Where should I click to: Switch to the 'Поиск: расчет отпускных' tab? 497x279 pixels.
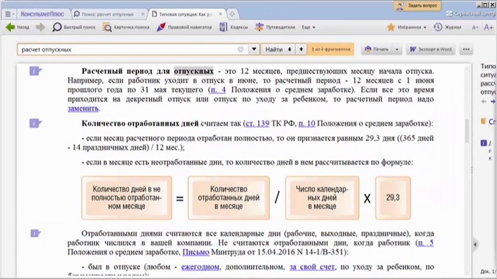click(108, 14)
